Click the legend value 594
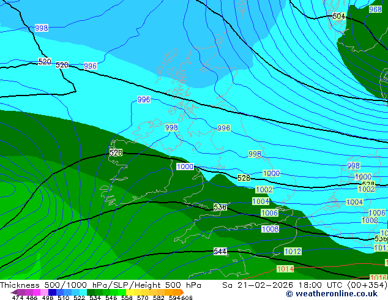This screenshot has width=388, height=300. (x=174, y=298)
